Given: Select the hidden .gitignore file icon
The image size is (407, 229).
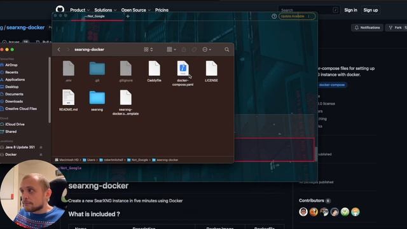Looking at the screenshot, I should point(126,68).
